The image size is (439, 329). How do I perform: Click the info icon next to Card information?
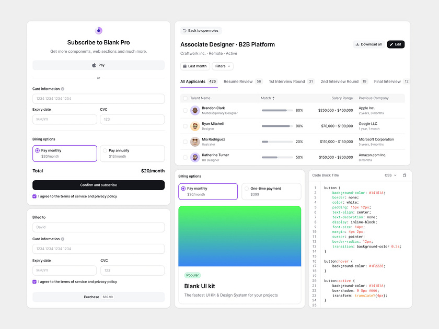click(64, 89)
